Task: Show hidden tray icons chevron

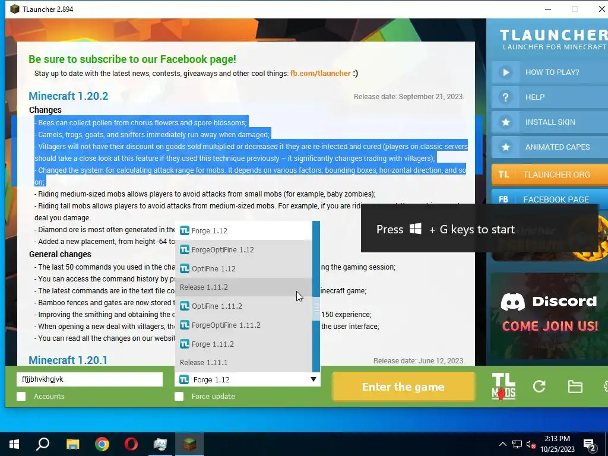Action: (x=502, y=444)
